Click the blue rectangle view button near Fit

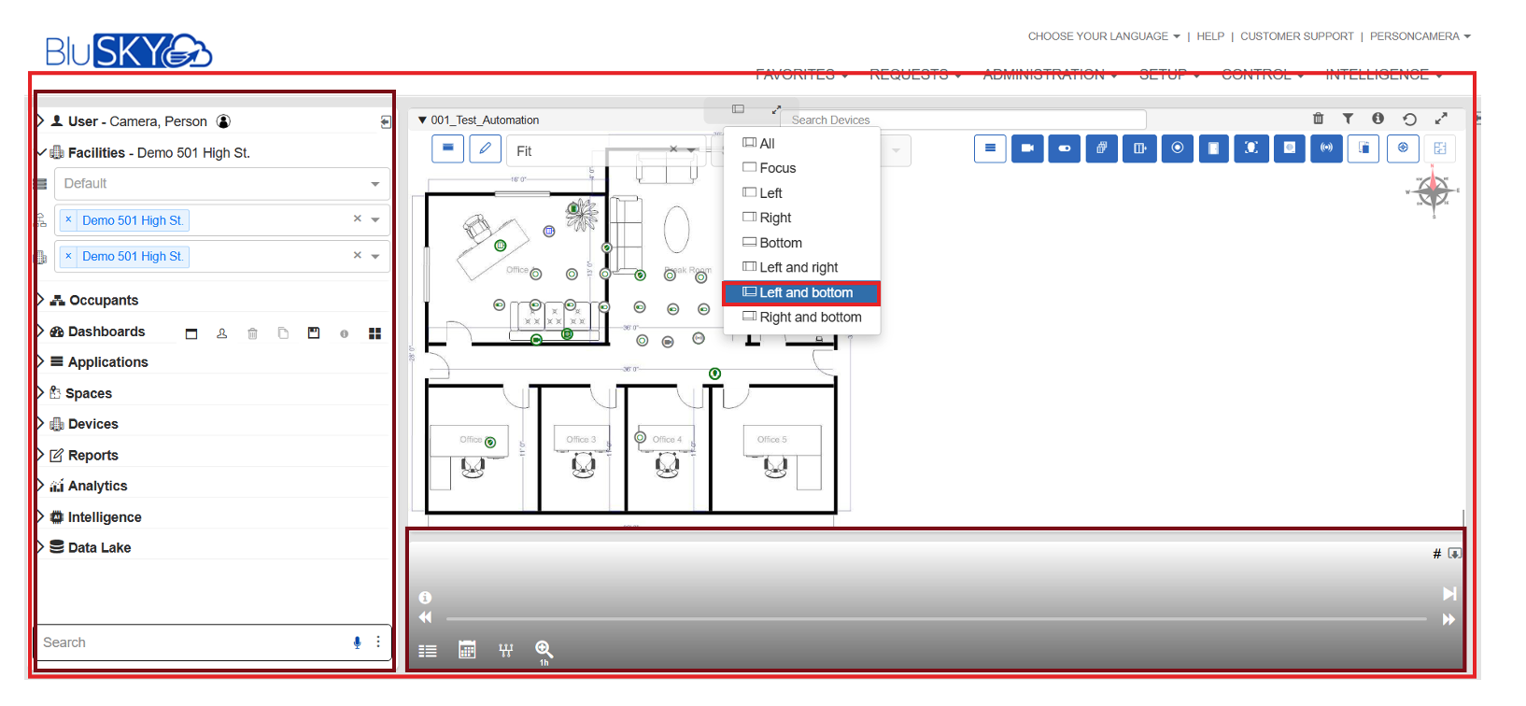[x=448, y=148]
